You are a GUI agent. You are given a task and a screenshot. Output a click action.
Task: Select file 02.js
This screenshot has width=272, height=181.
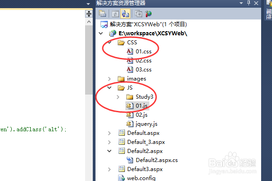coord(142,115)
